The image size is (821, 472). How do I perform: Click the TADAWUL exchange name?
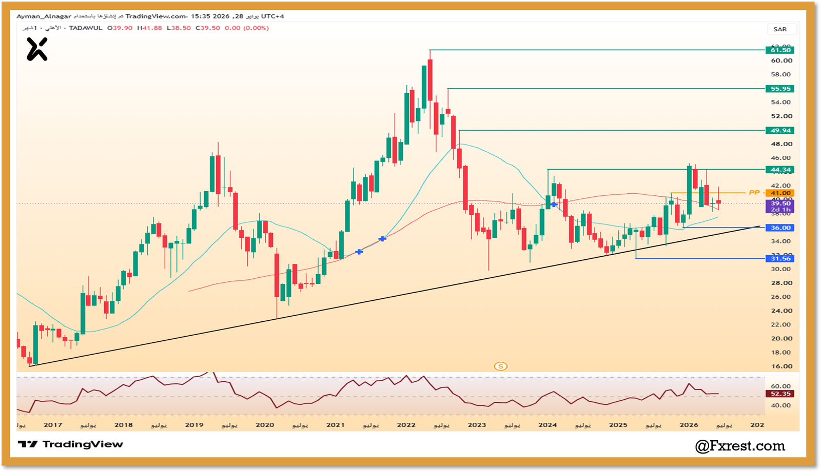pos(86,28)
